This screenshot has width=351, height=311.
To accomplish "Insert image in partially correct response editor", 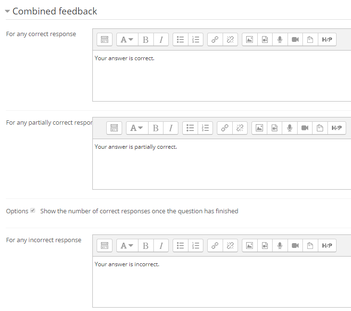I will [x=259, y=128].
